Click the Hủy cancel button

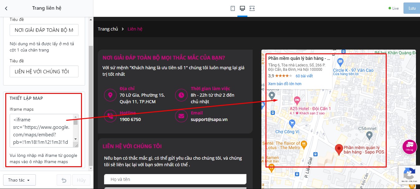[81, 180]
